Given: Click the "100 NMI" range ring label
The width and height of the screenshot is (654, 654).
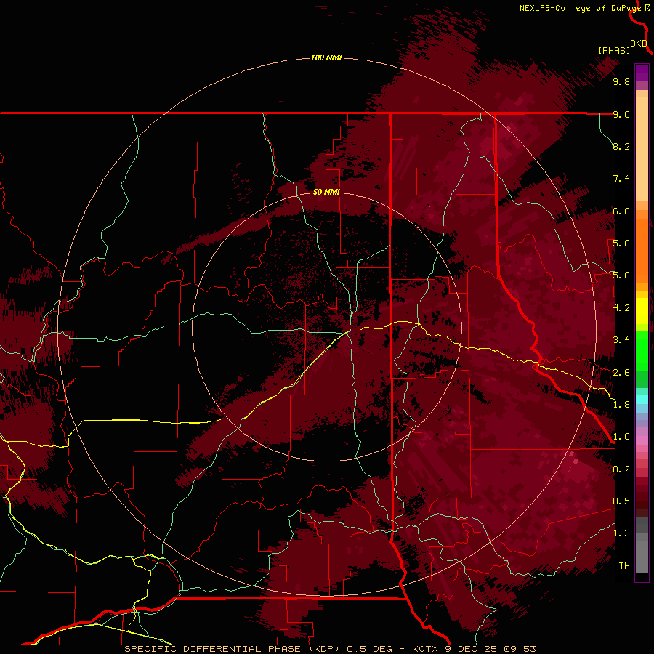Looking at the screenshot, I should click(x=326, y=57).
